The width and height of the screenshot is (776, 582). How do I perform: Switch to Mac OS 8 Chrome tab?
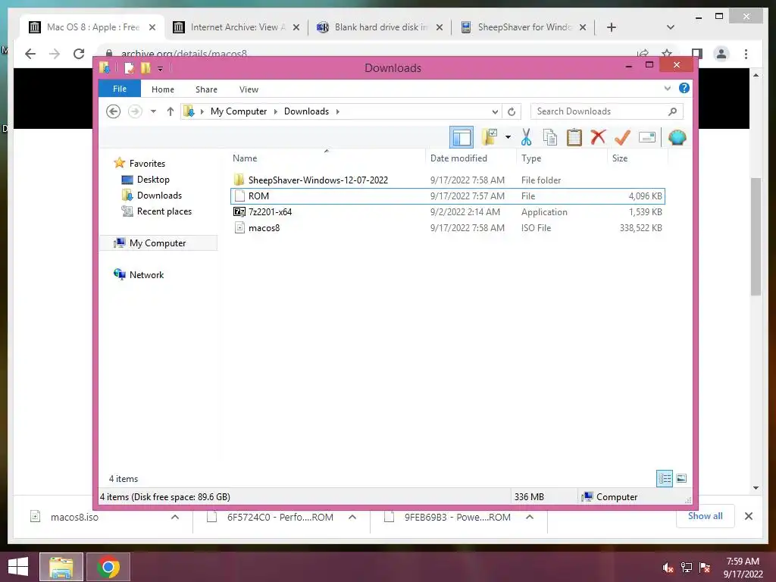click(x=93, y=27)
